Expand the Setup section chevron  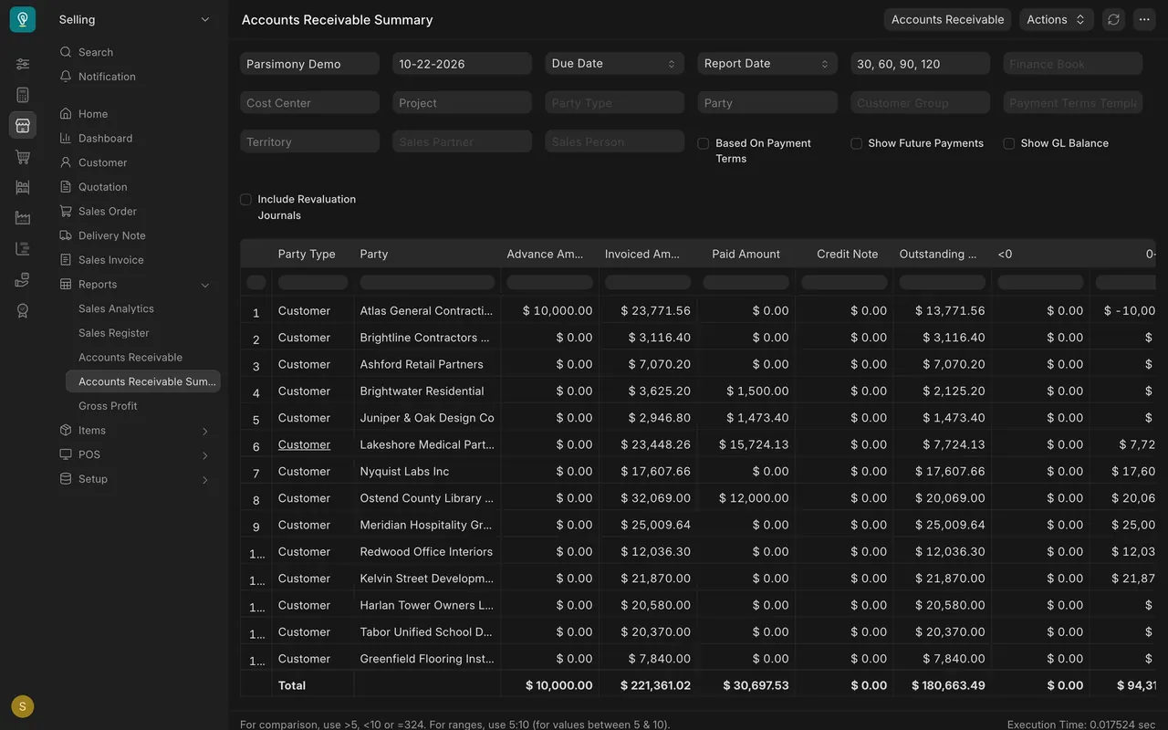tap(205, 479)
